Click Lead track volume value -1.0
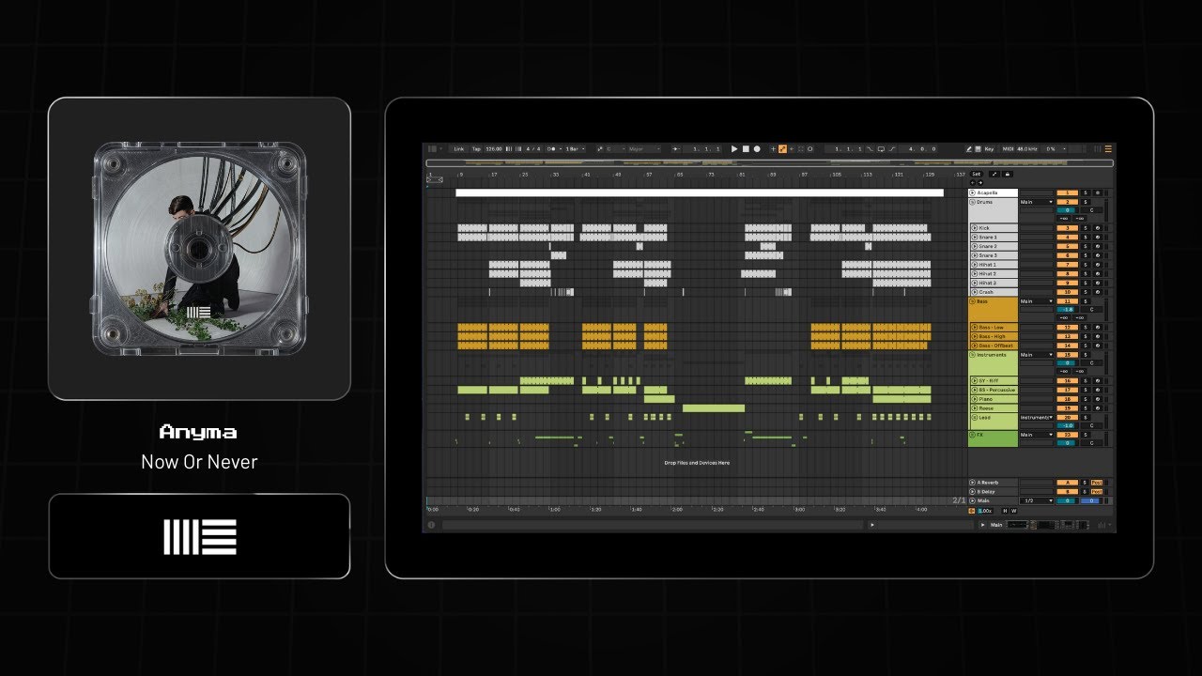 tap(1067, 425)
